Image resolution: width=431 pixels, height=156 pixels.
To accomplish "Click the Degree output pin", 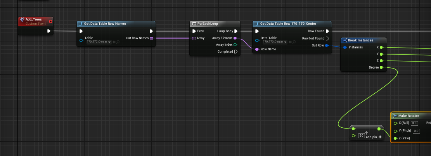I will pyautogui.click(x=381, y=67).
